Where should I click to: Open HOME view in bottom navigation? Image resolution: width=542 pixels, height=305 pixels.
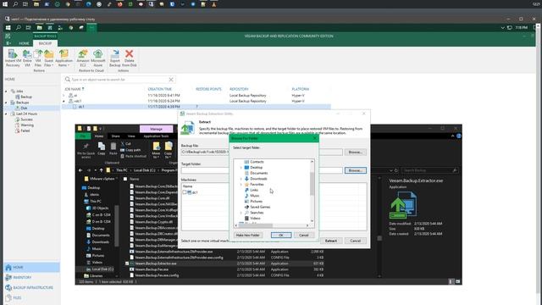click(x=31, y=268)
